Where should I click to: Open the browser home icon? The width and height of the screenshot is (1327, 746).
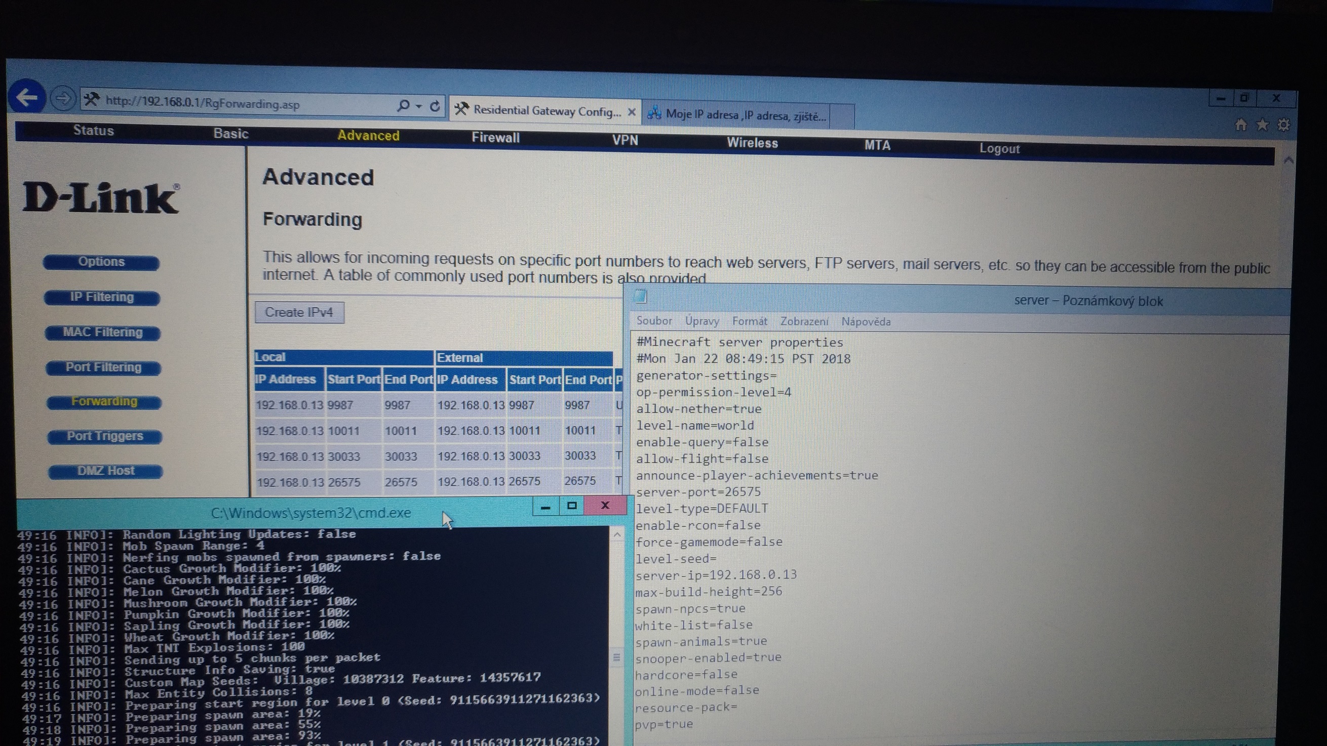coord(1240,125)
